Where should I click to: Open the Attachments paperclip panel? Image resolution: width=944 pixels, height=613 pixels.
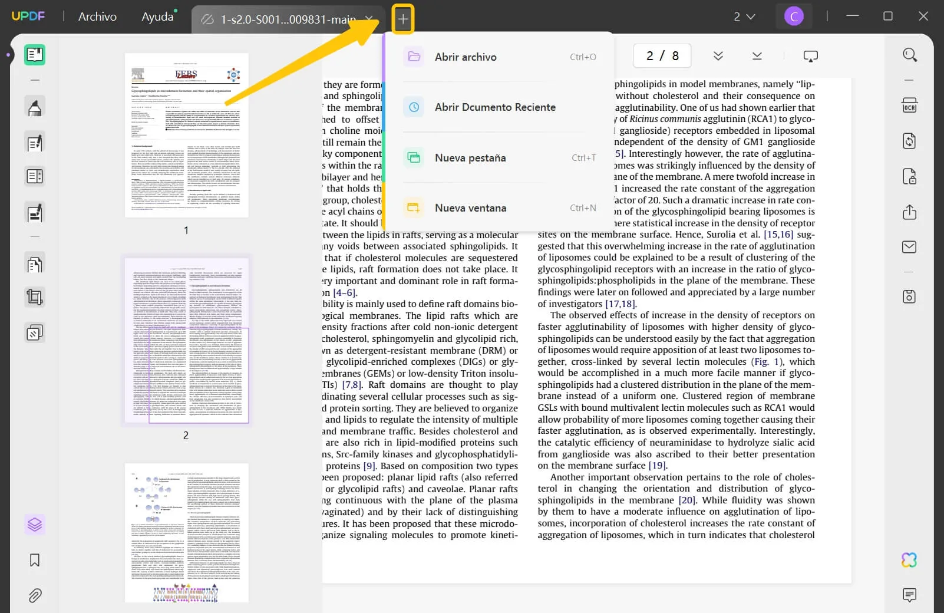point(35,595)
